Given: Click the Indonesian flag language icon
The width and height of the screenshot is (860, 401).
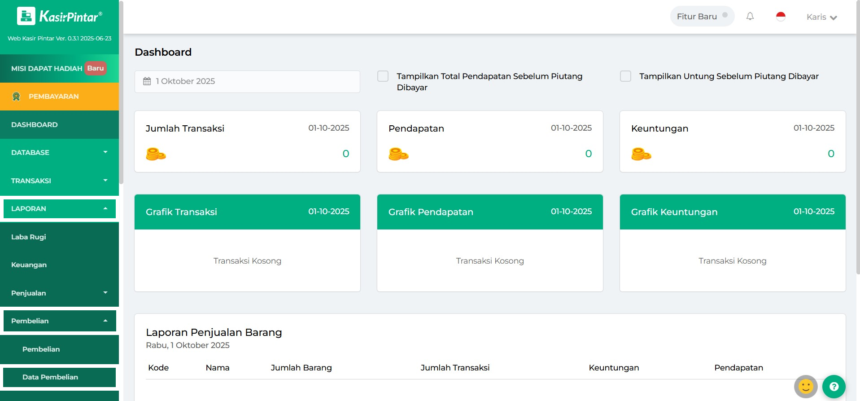Looking at the screenshot, I should click(x=781, y=17).
